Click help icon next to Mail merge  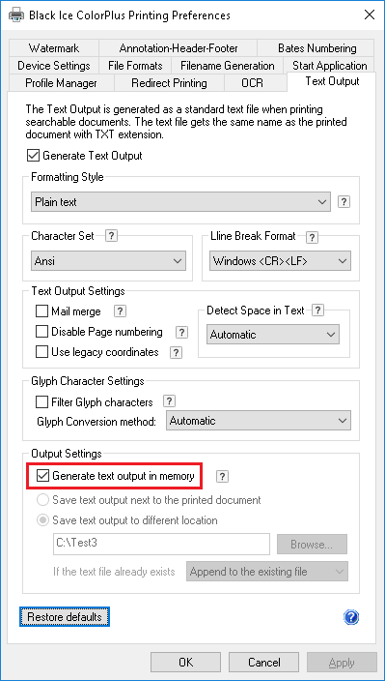click(120, 311)
